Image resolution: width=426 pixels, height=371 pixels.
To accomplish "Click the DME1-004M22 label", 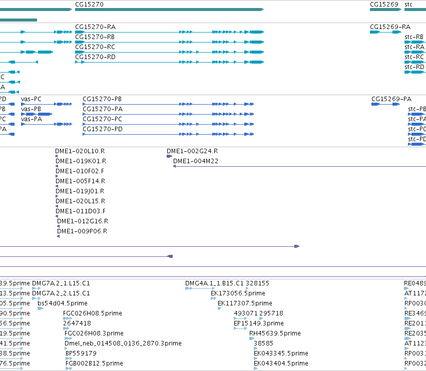I will click(x=196, y=161).
